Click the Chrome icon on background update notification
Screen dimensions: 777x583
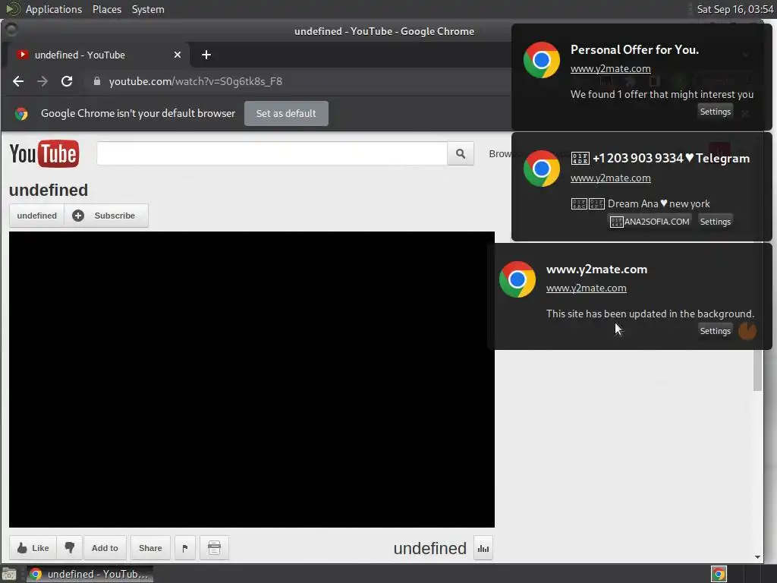tap(517, 279)
